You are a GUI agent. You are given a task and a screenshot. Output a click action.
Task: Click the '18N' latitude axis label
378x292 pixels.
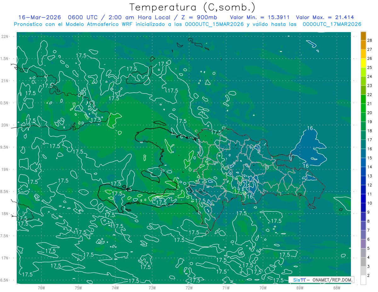click(5, 214)
